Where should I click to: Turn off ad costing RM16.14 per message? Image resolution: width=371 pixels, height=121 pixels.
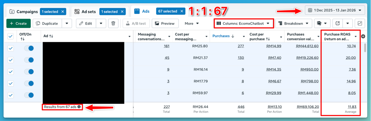click(x=29, y=71)
